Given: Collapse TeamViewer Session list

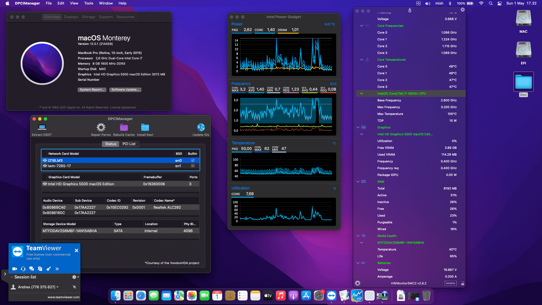Looking at the screenshot, I should (x=12, y=277).
